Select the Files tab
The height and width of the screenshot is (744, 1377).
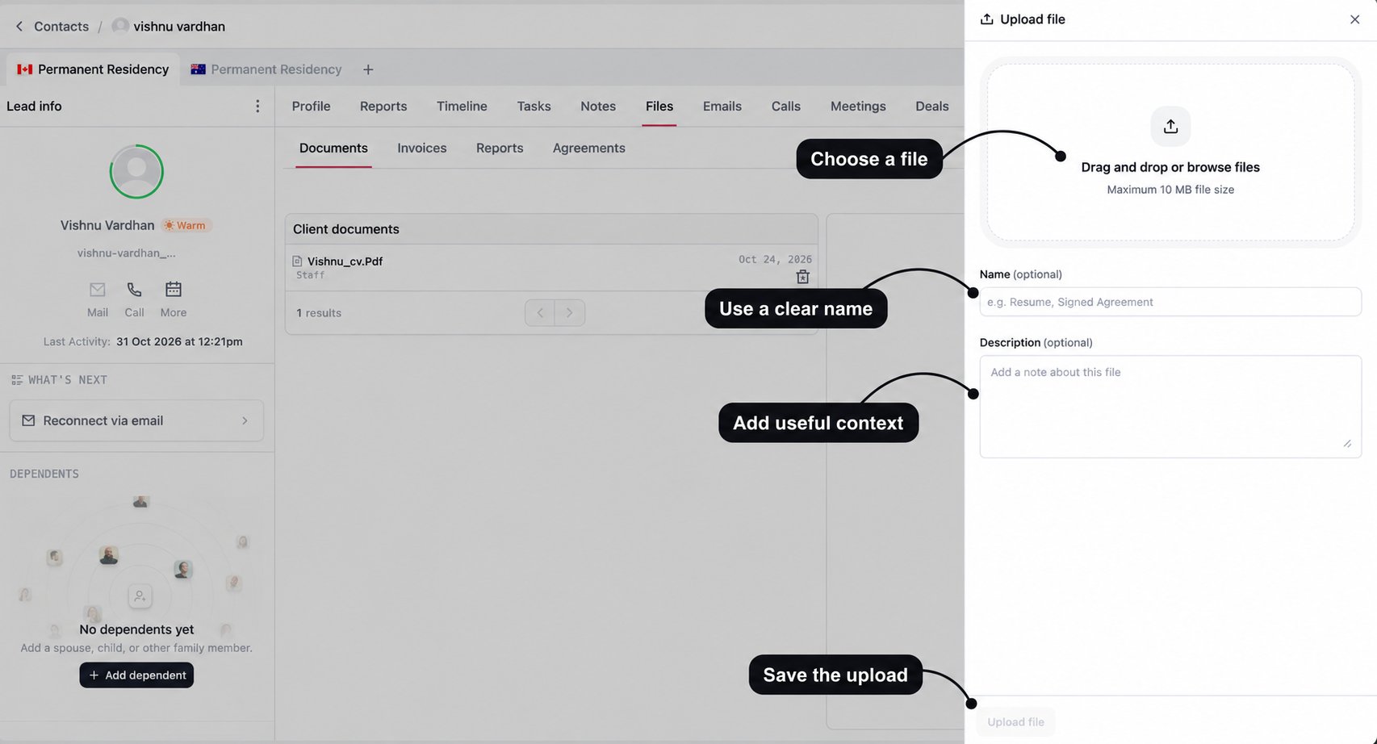(x=659, y=107)
